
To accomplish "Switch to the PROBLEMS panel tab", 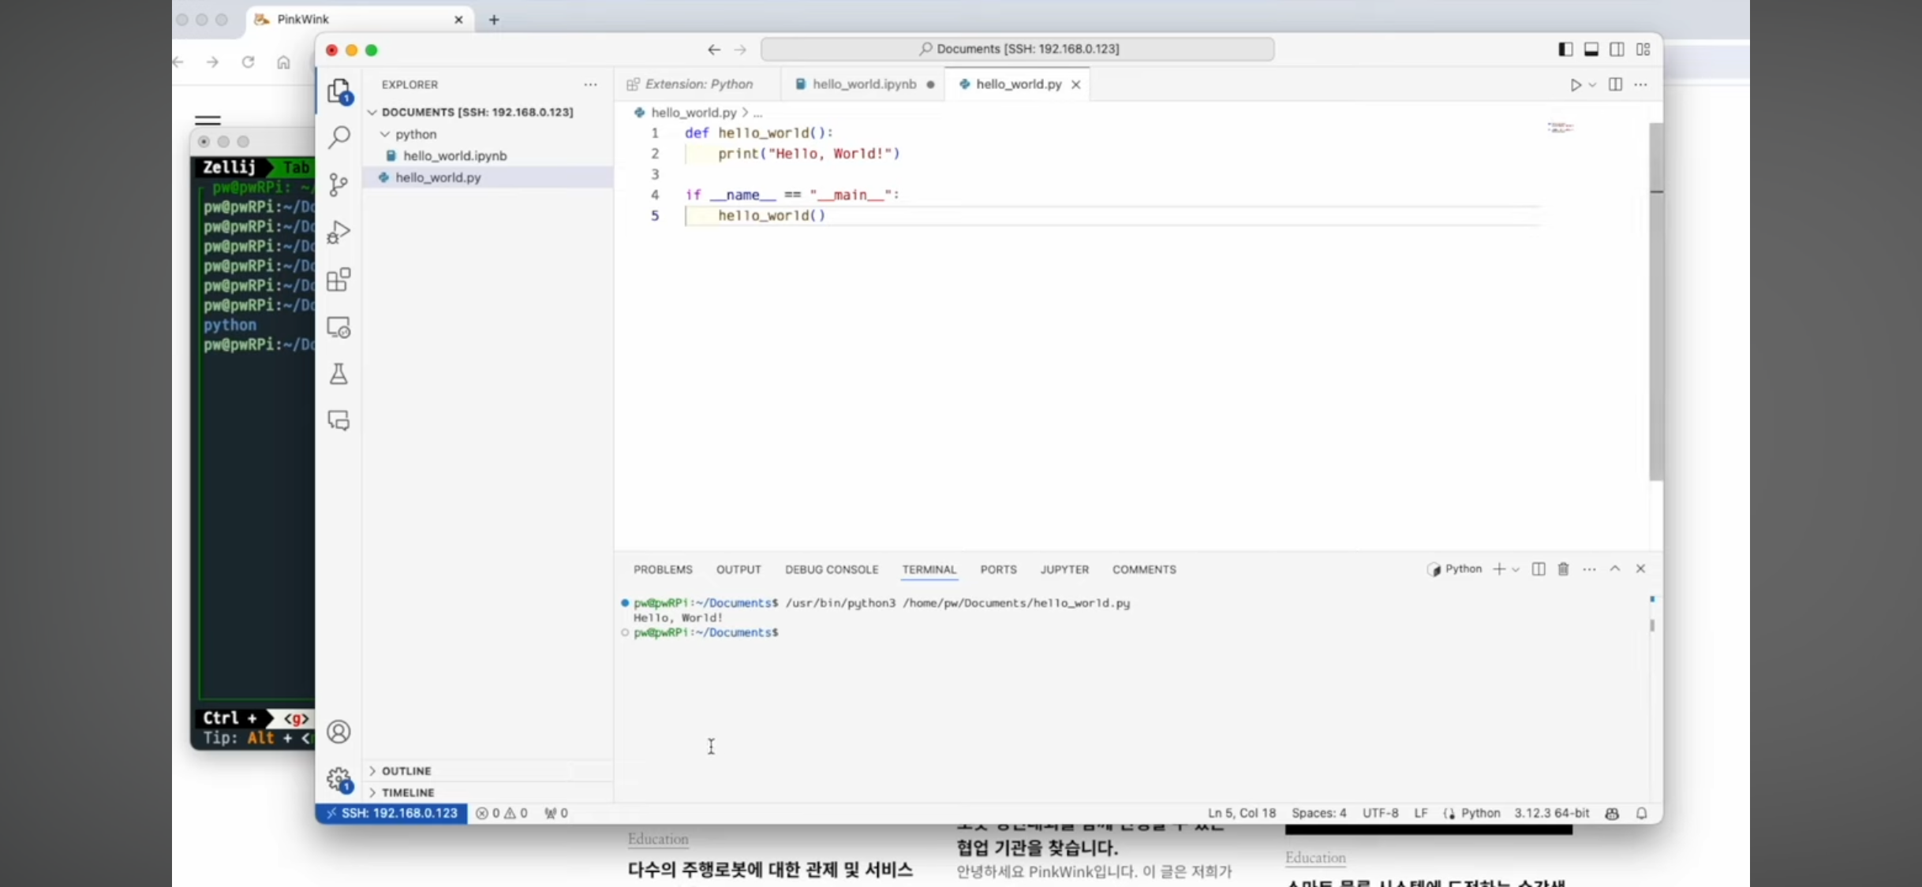I will point(663,569).
